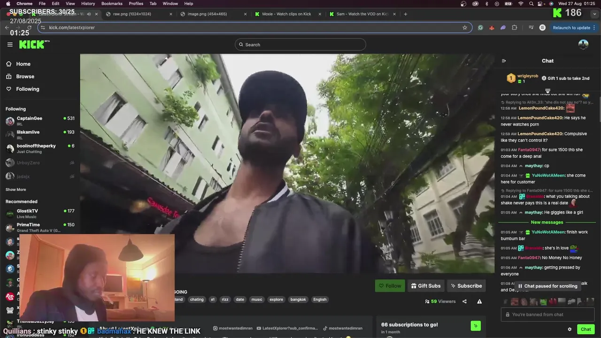Bookmark page with star icon
This screenshot has height=338, width=601.
pyautogui.click(x=465, y=27)
